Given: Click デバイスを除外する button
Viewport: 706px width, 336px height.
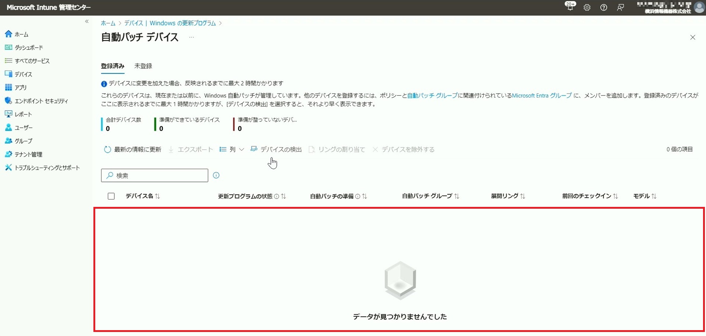Looking at the screenshot, I should point(403,149).
